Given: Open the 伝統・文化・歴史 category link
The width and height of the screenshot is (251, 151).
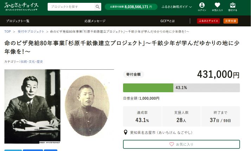Looking at the screenshot, I should point(32,62).
